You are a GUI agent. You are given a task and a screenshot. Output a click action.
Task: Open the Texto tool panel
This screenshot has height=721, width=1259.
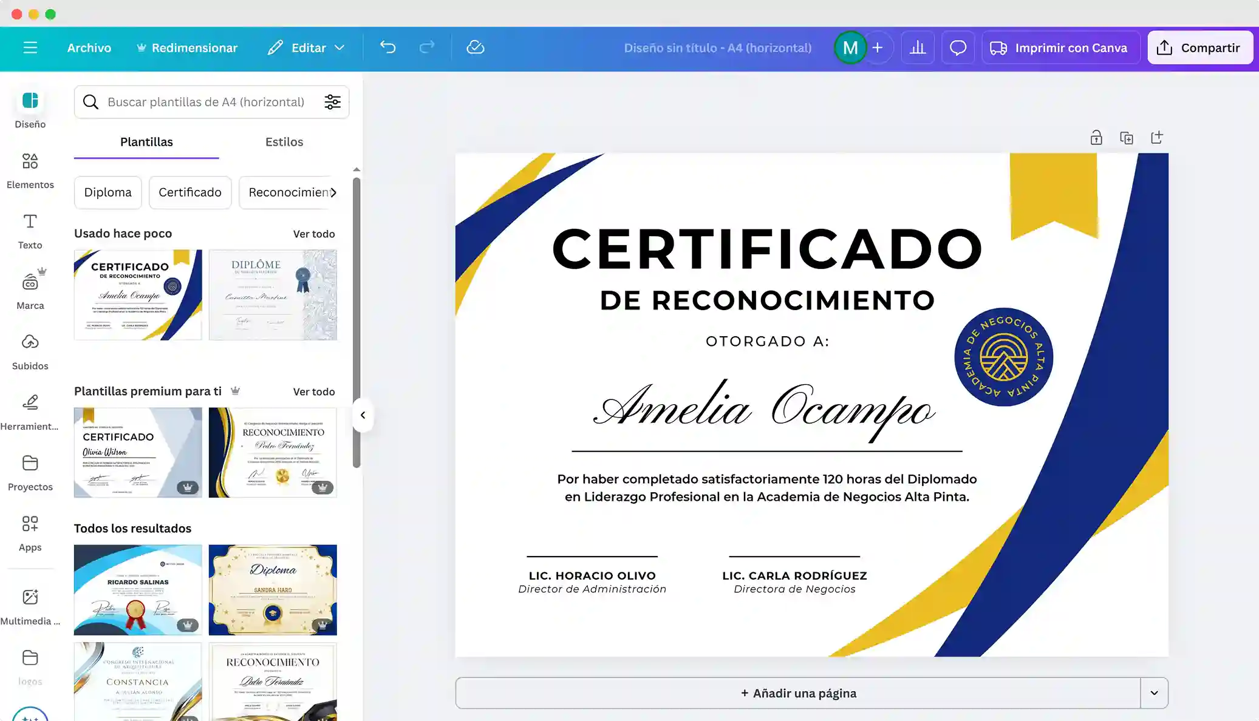click(30, 231)
